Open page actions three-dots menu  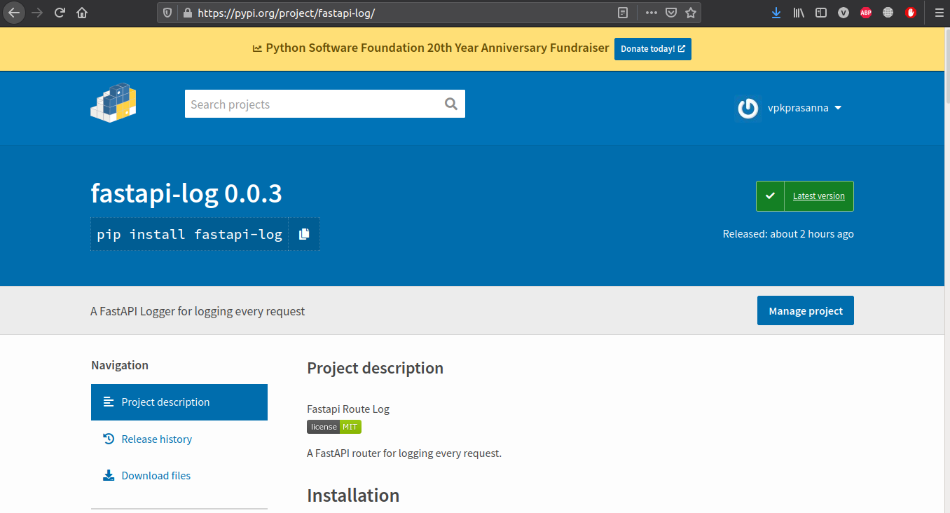[652, 13]
